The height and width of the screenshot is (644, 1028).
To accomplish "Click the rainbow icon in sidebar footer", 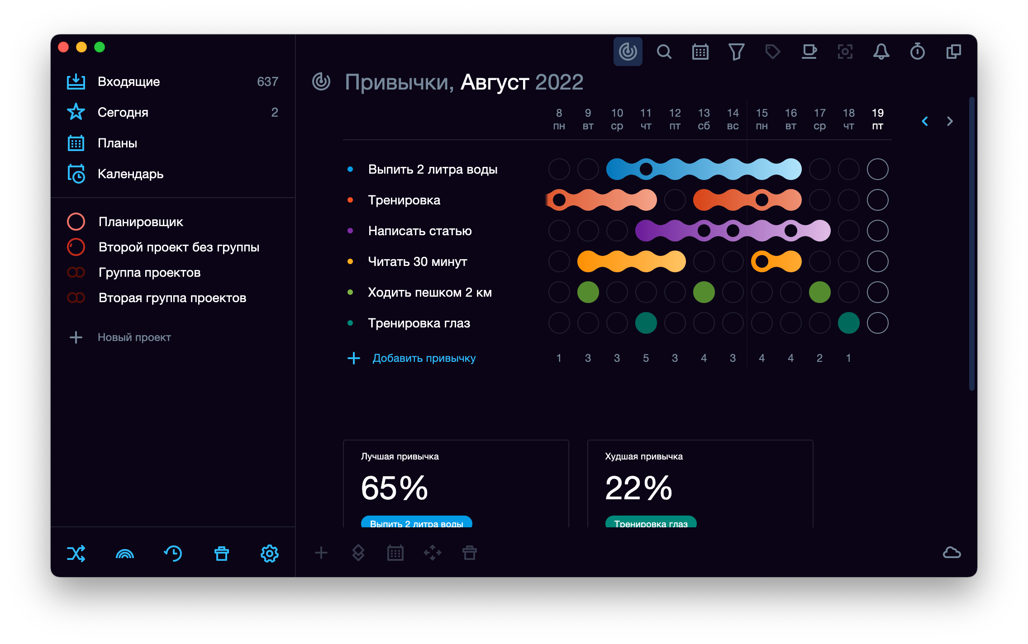I will 125,553.
